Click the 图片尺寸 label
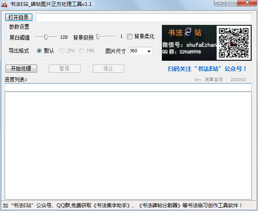This screenshot has width=258, height=211. (x=116, y=51)
